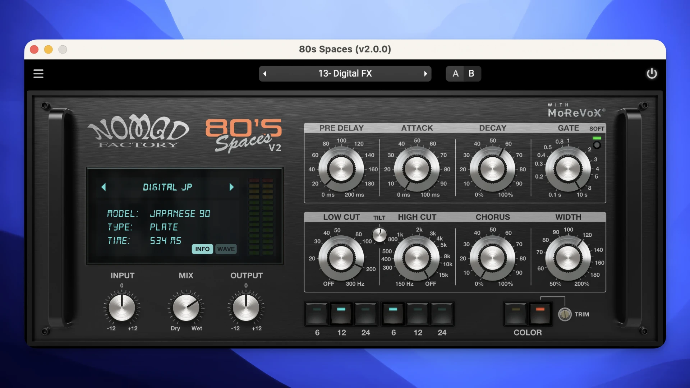Enable high cut 12 dB slope button
690x388 pixels.
(x=418, y=314)
